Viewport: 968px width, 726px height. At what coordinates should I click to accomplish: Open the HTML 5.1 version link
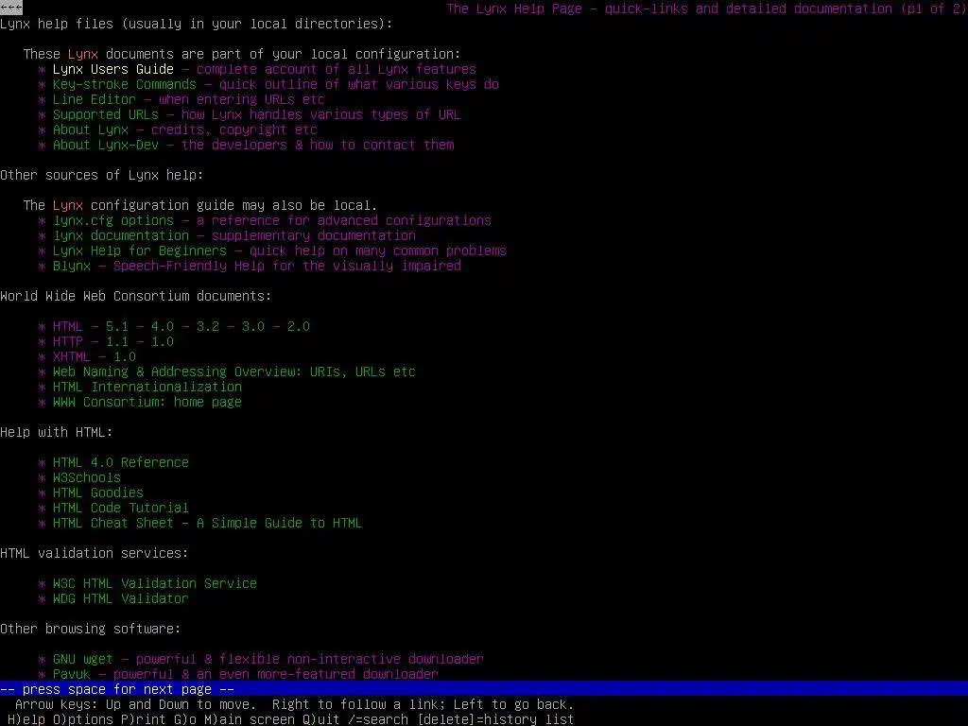coord(116,326)
